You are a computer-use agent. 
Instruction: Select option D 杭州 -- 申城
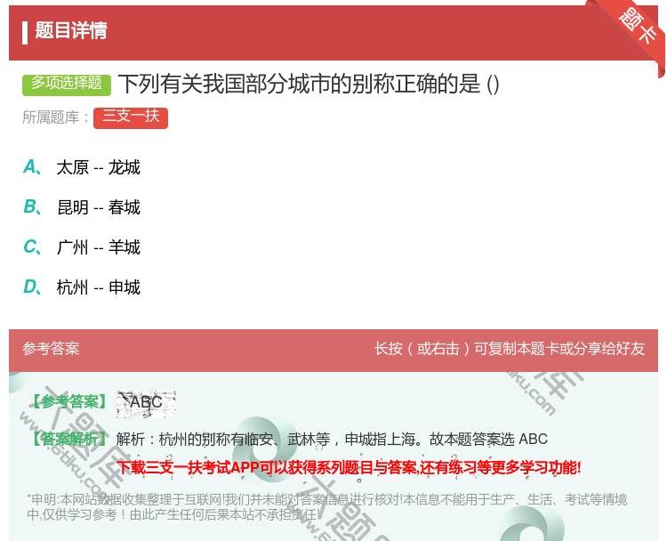coord(82,287)
